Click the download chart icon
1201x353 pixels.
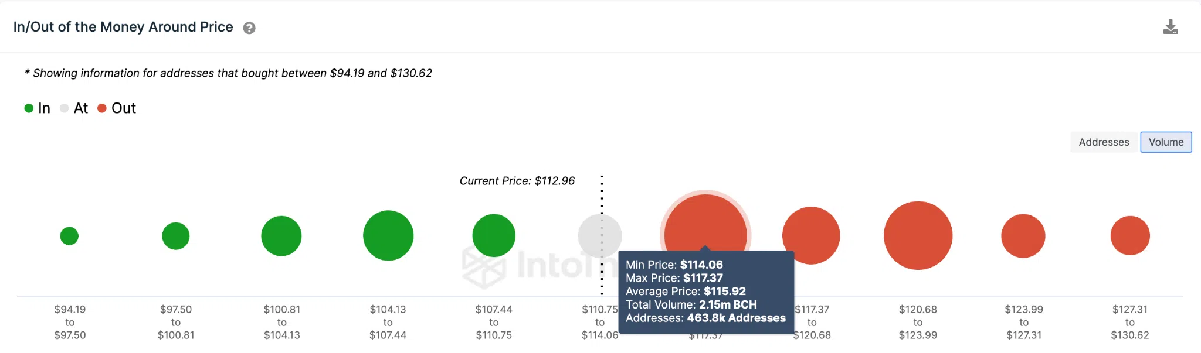pos(1171,27)
